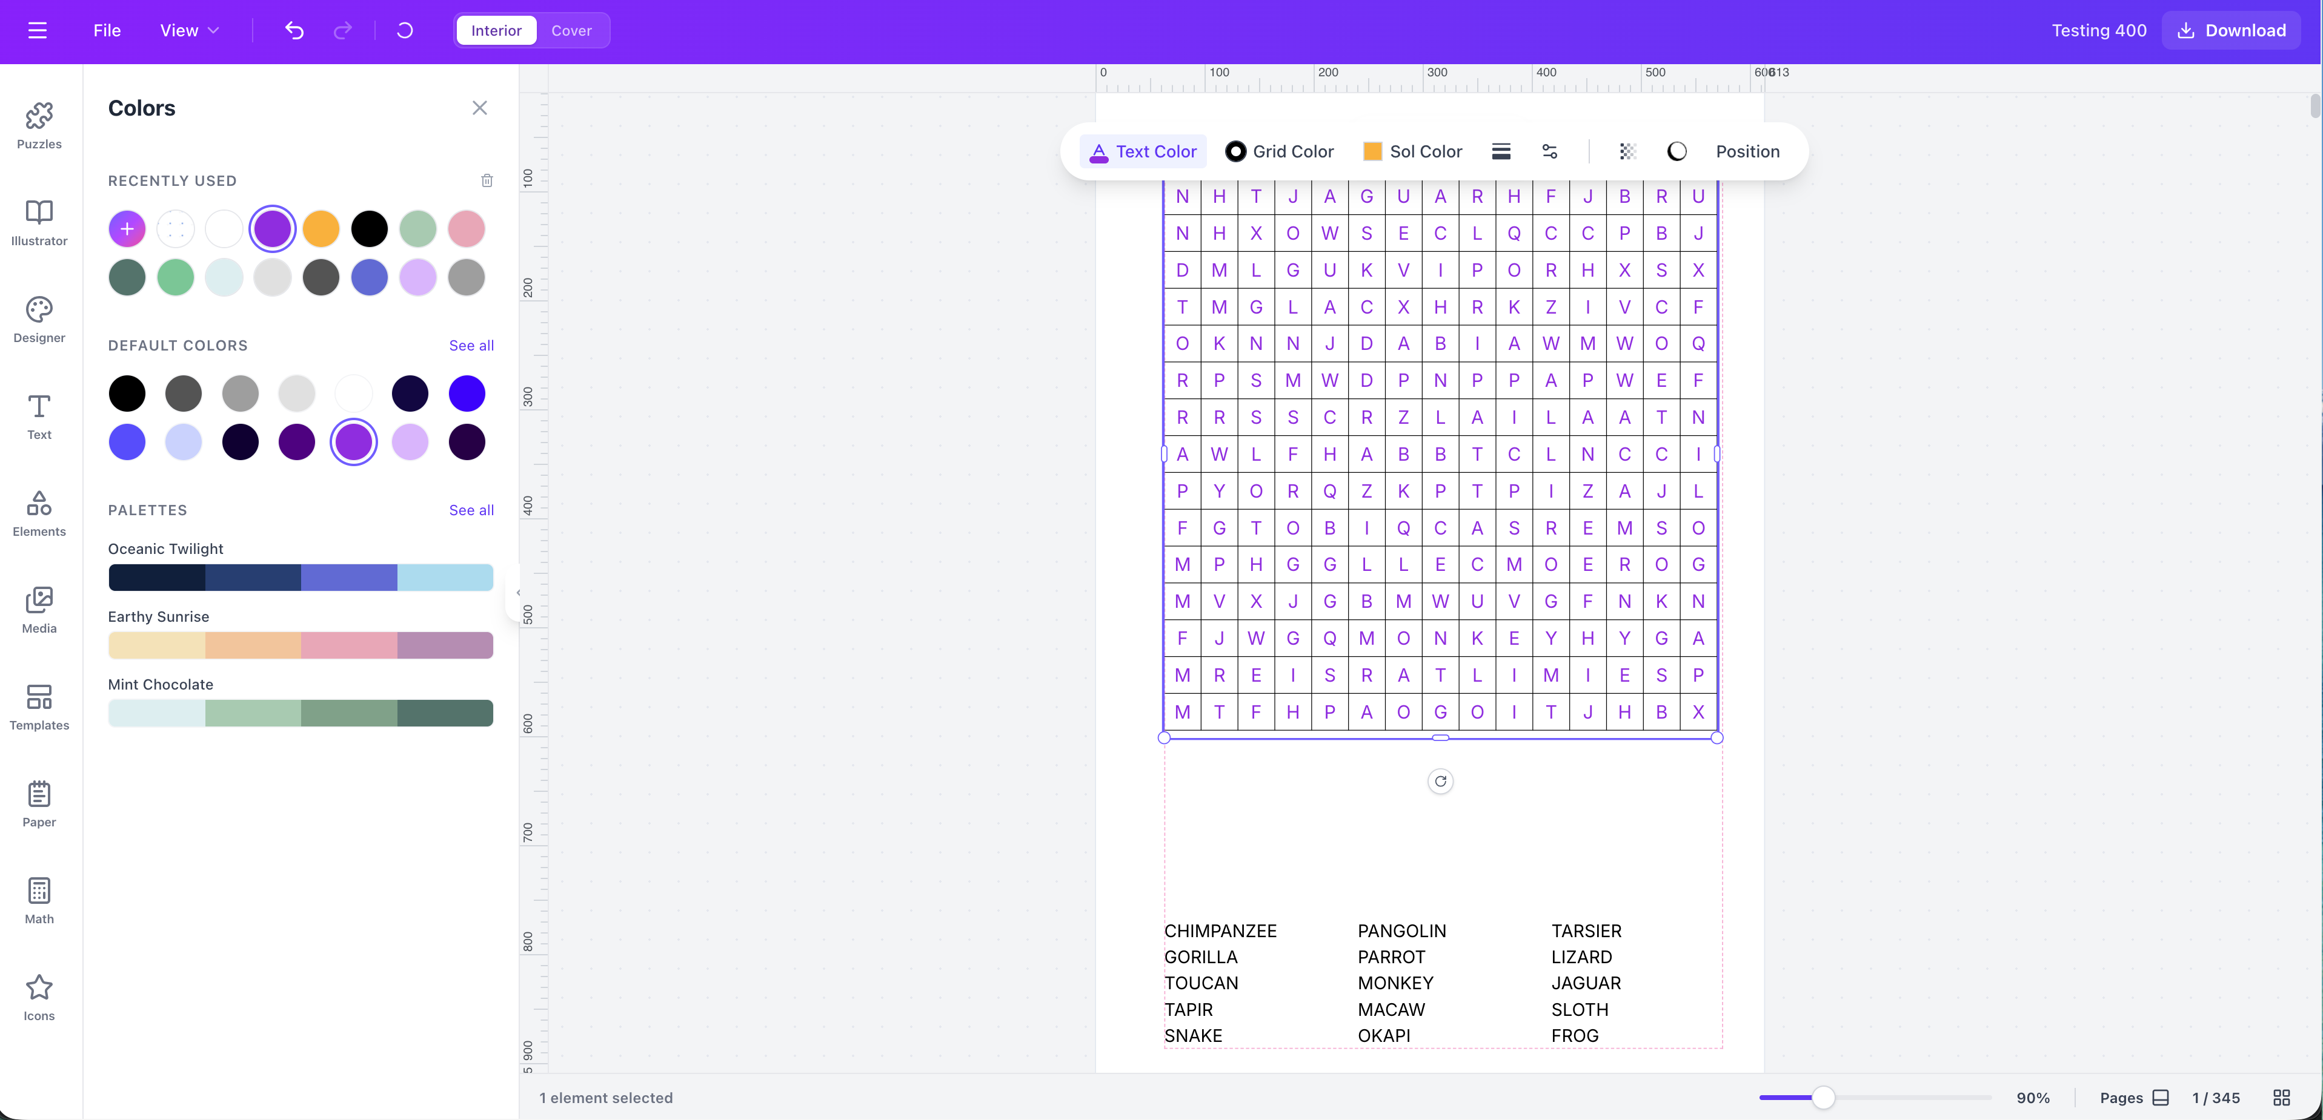This screenshot has width=2323, height=1120.
Task: Click the Undo arrow in the toolbar
Action: click(x=294, y=30)
